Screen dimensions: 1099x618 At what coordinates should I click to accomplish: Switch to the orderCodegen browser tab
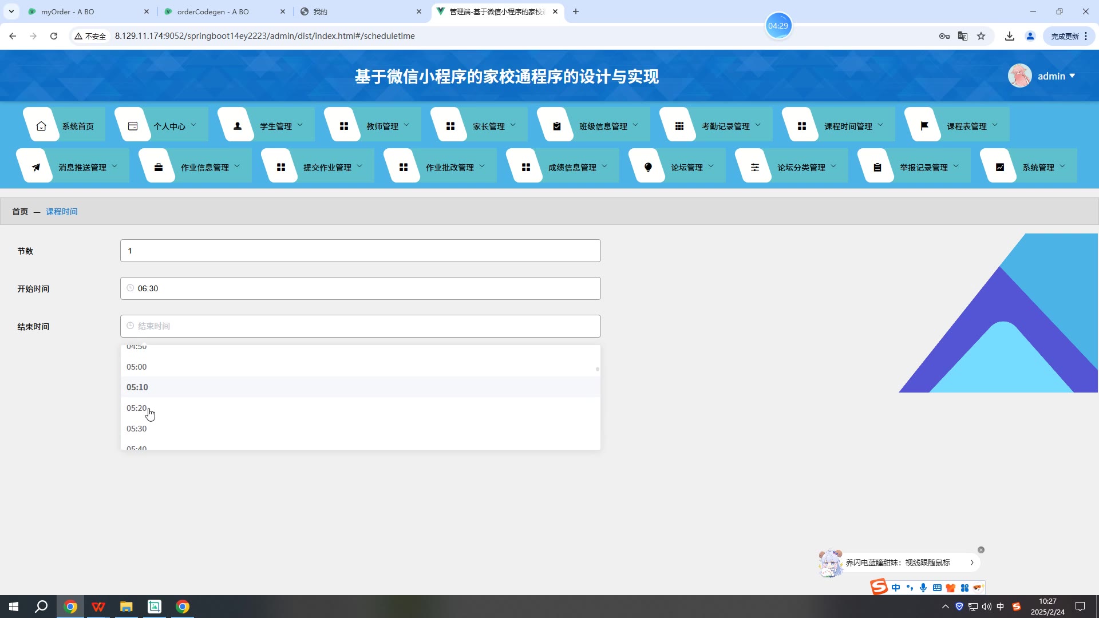click(x=213, y=11)
